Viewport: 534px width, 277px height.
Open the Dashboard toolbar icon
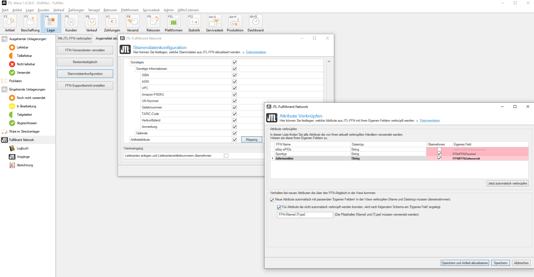255,23
